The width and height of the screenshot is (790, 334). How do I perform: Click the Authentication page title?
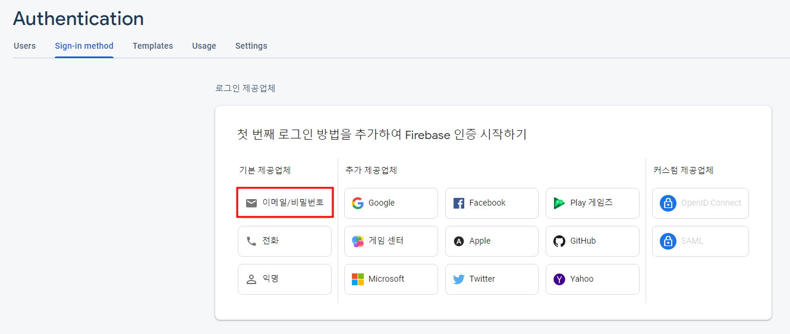tap(78, 19)
